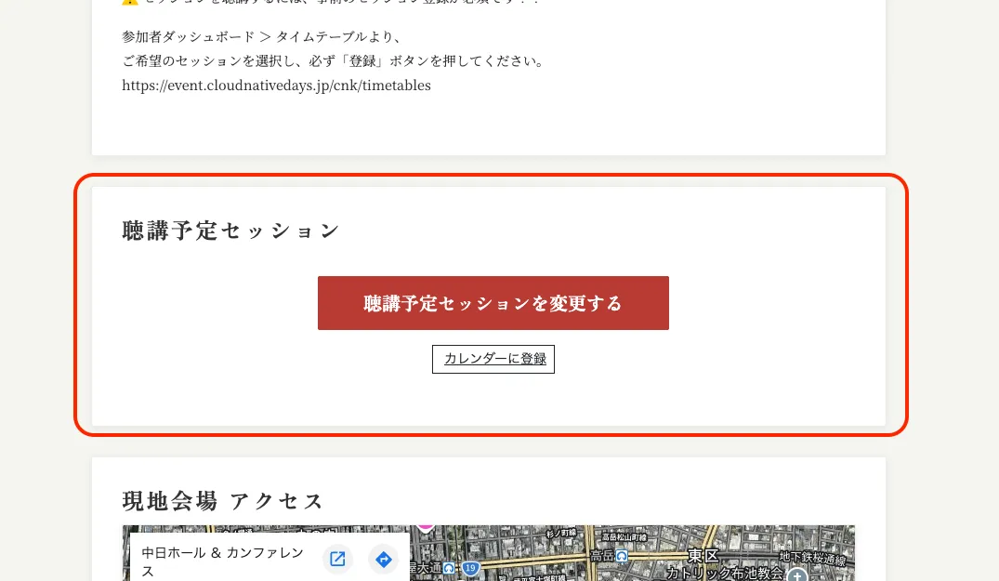Click the 高岳 station icon on map
The image size is (999, 581).
tap(622, 556)
